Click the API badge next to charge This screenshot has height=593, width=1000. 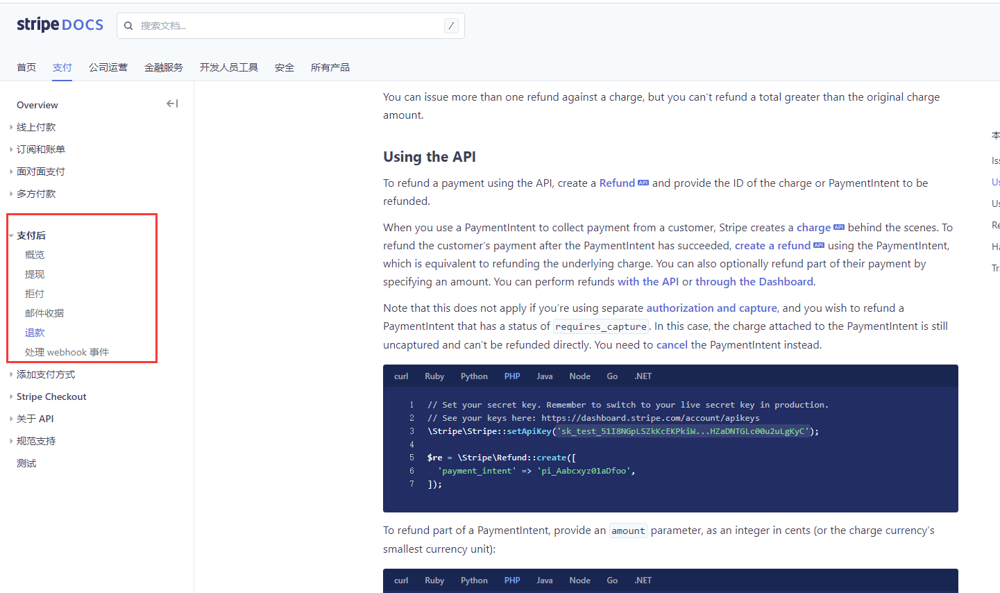839,228
